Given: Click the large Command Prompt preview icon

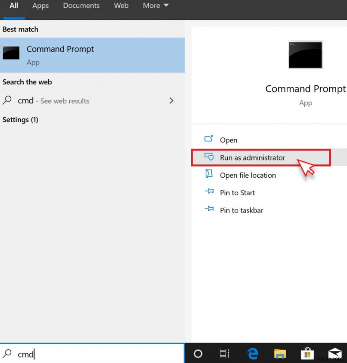Looking at the screenshot, I should click(305, 55).
